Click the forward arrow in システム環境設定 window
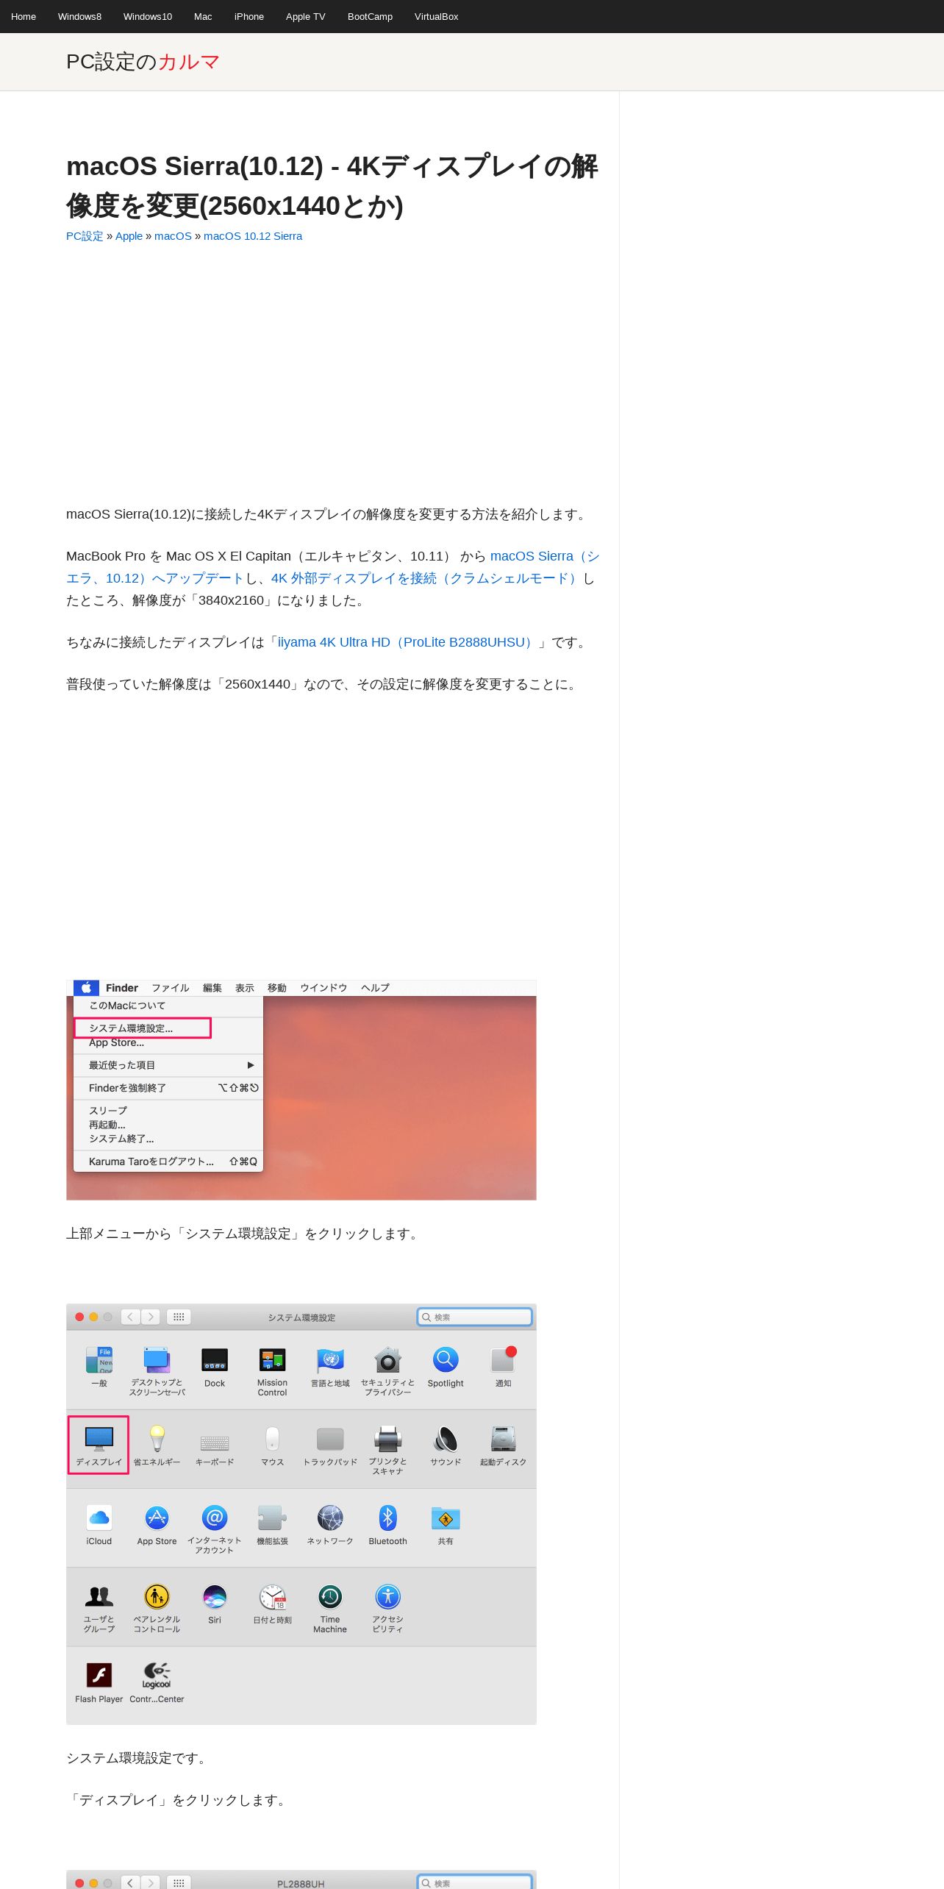The image size is (944, 1889). (x=151, y=1317)
